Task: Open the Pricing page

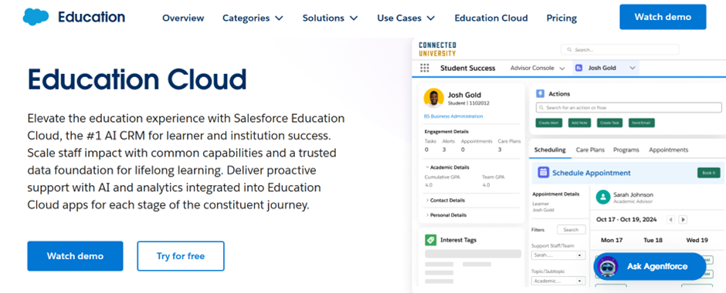Action: 561,18
